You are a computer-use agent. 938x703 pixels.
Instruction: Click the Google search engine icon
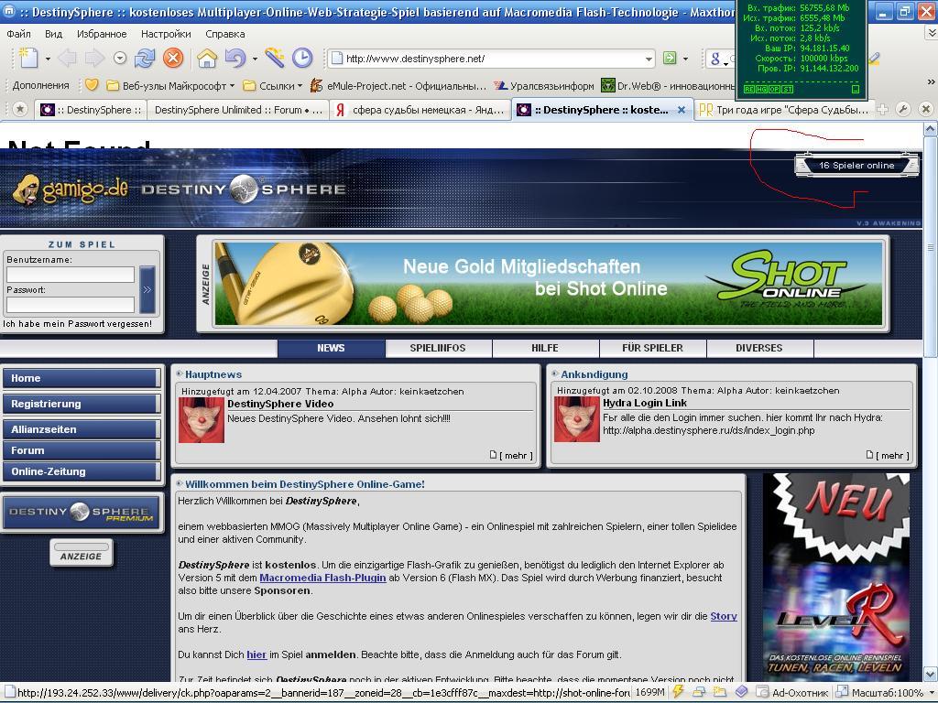click(x=714, y=58)
